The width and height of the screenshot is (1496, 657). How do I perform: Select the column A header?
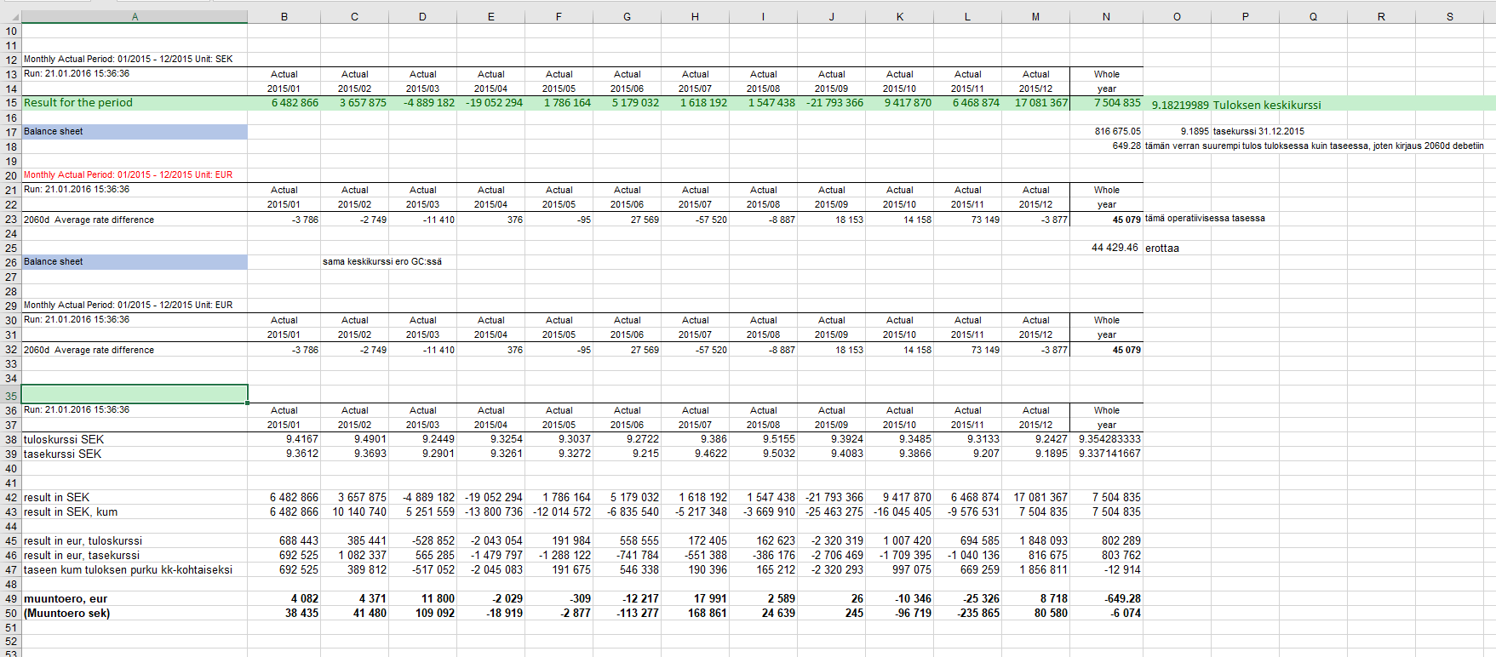pyautogui.click(x=135, y=17)
